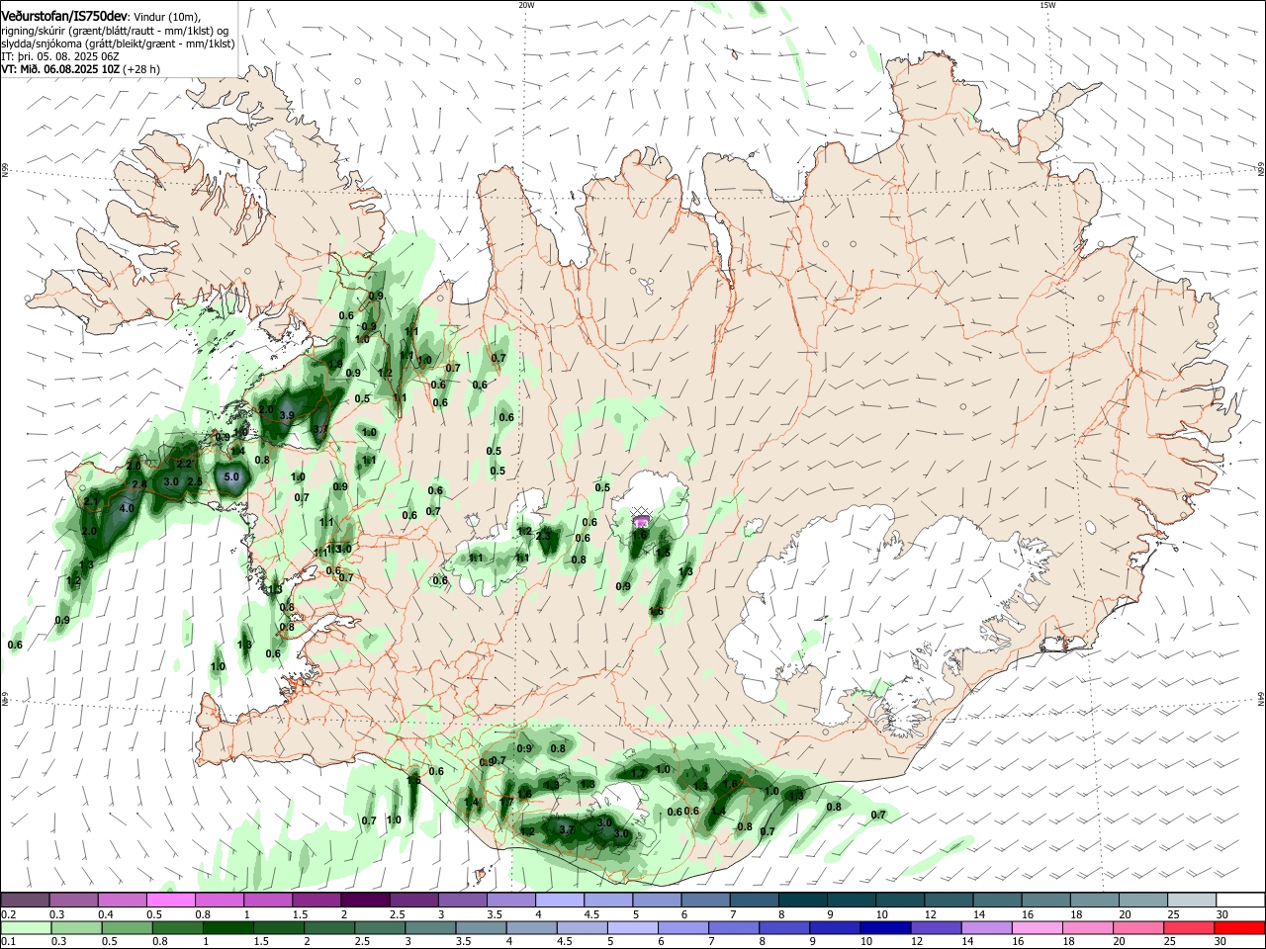This screenshot has height=949, width=1266.
Task: Click the lavender rain legend swatch at 5
Action: click(x=632, y=928)
